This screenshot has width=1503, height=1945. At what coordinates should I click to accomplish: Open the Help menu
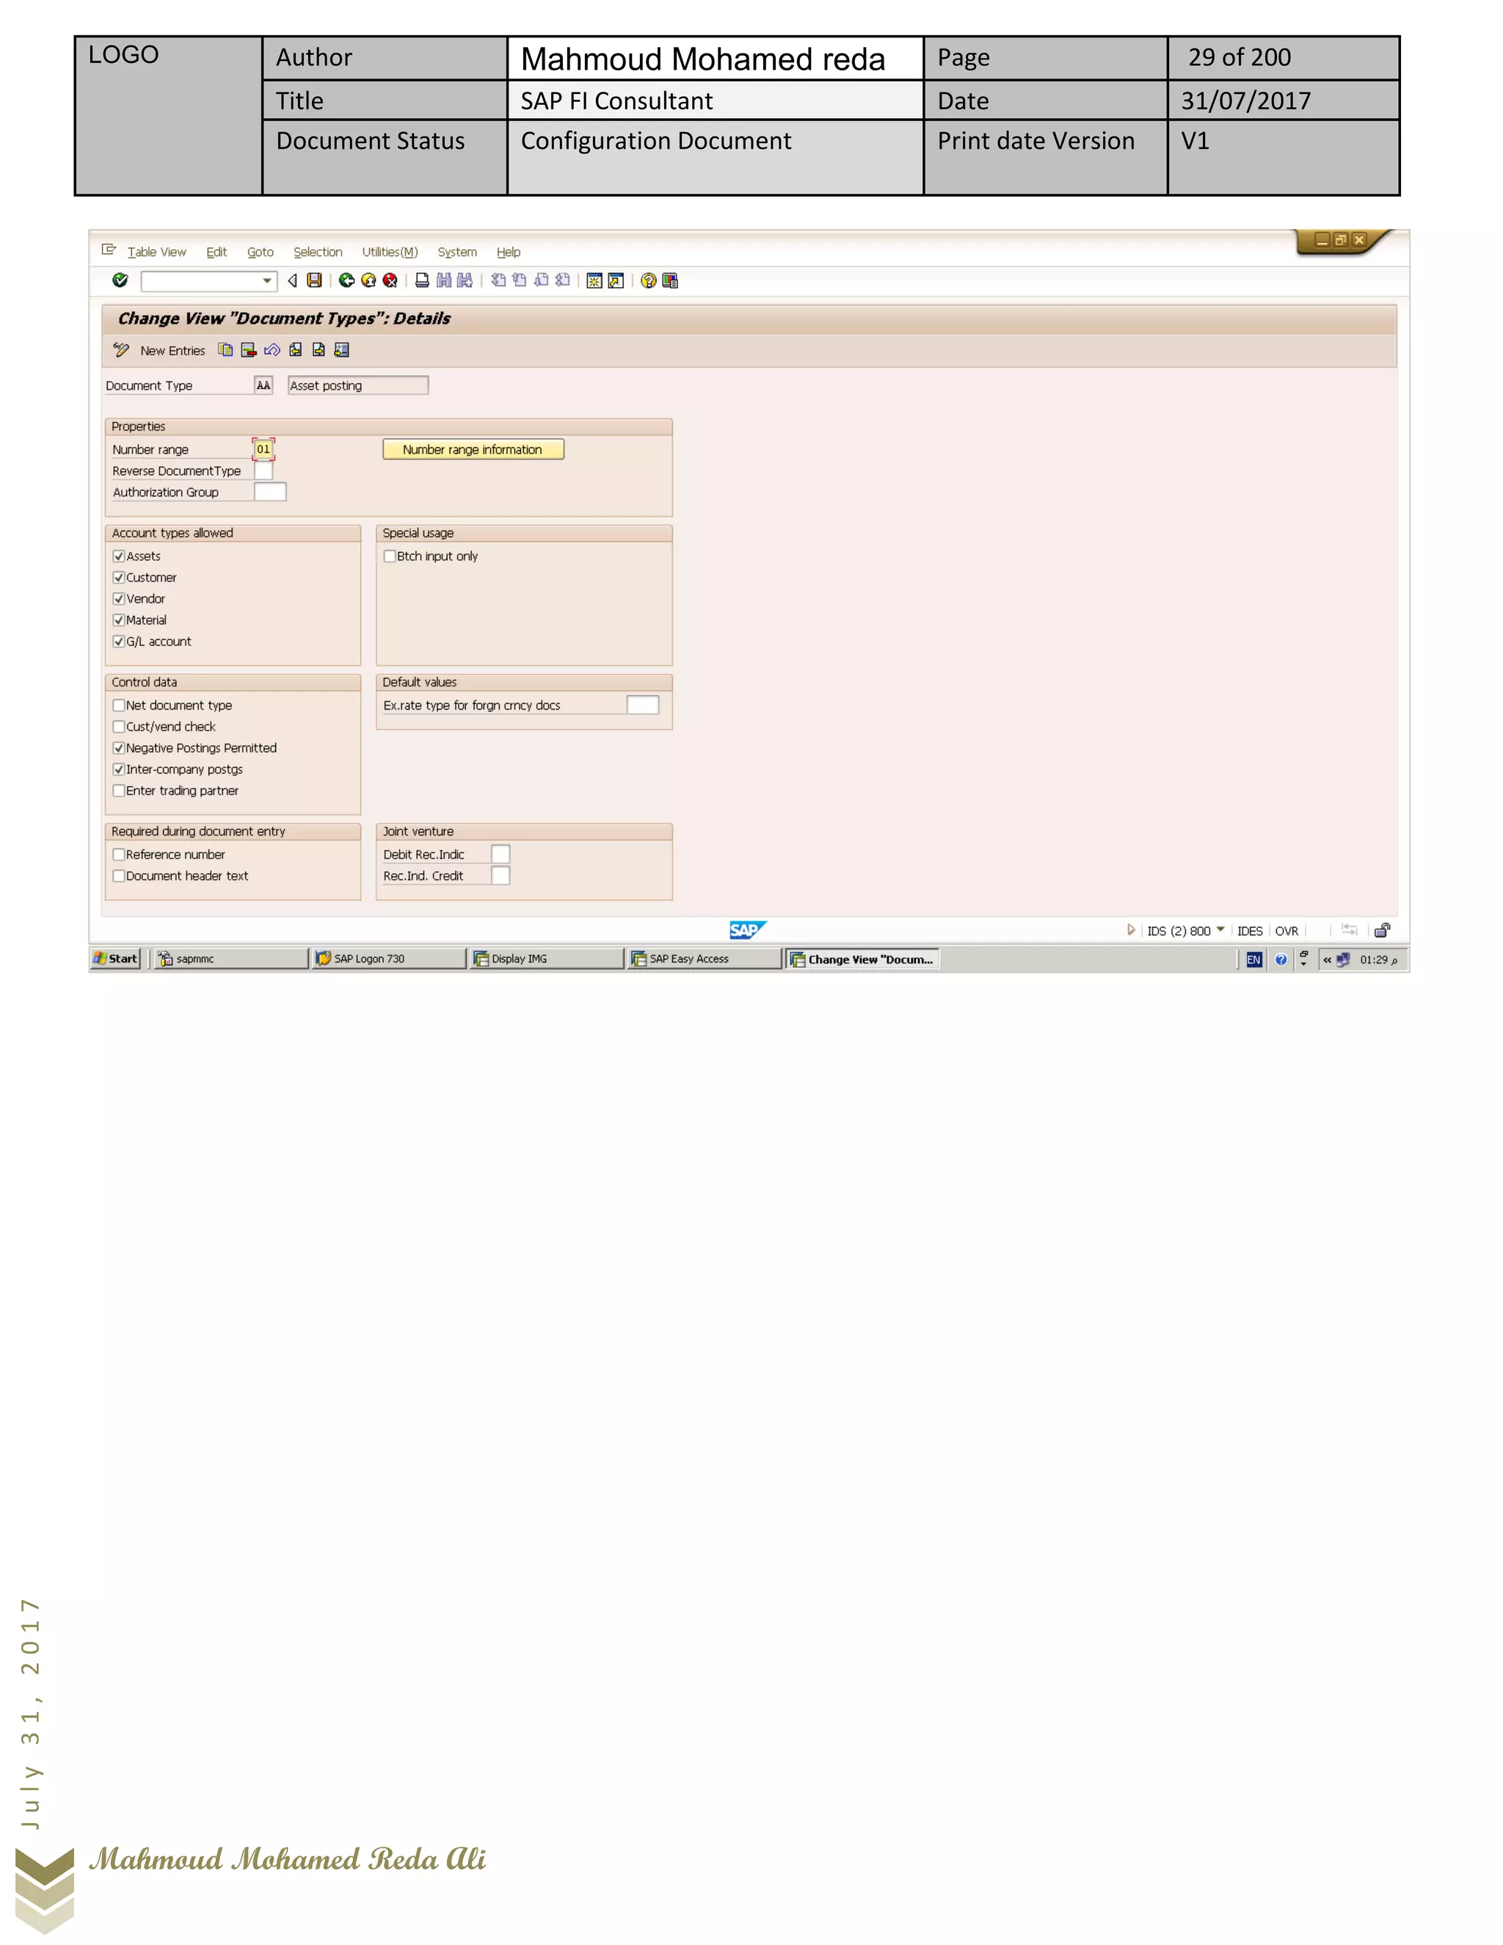coord(509,252)
